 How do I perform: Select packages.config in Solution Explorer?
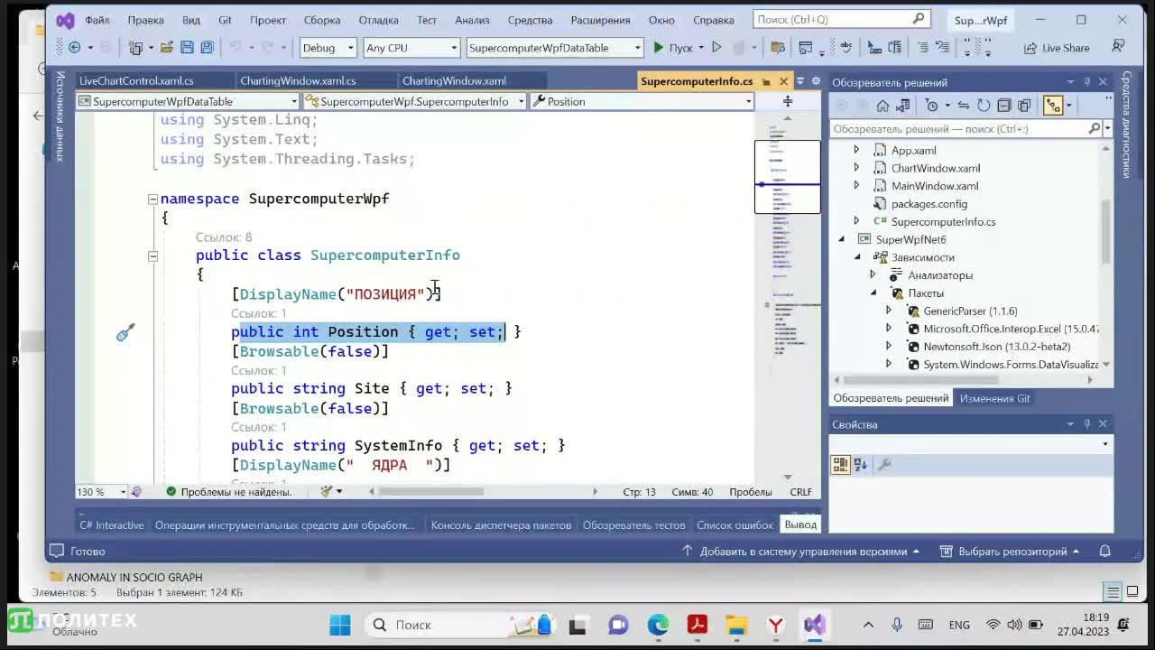coord(929,204)
